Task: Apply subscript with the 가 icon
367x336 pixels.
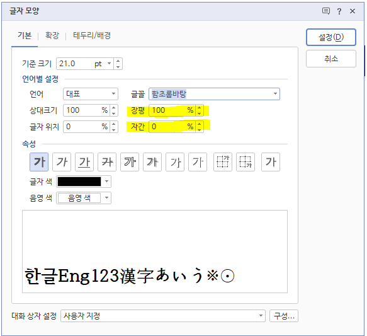Action: [x=246, y=162]
